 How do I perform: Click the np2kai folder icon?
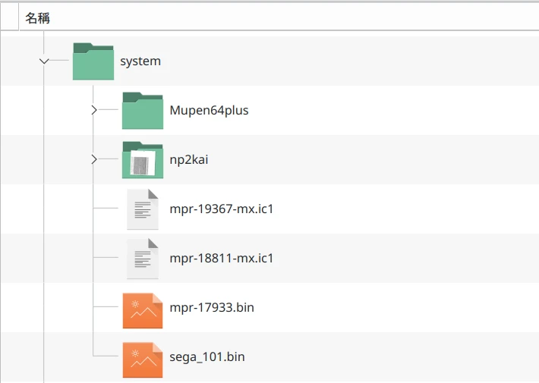pos(143,160)
